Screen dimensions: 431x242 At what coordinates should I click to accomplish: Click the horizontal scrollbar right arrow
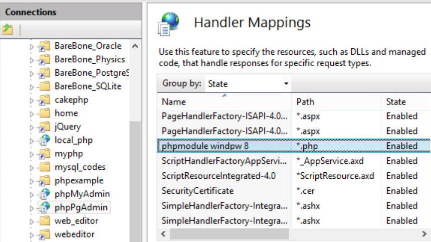point(424,234)
